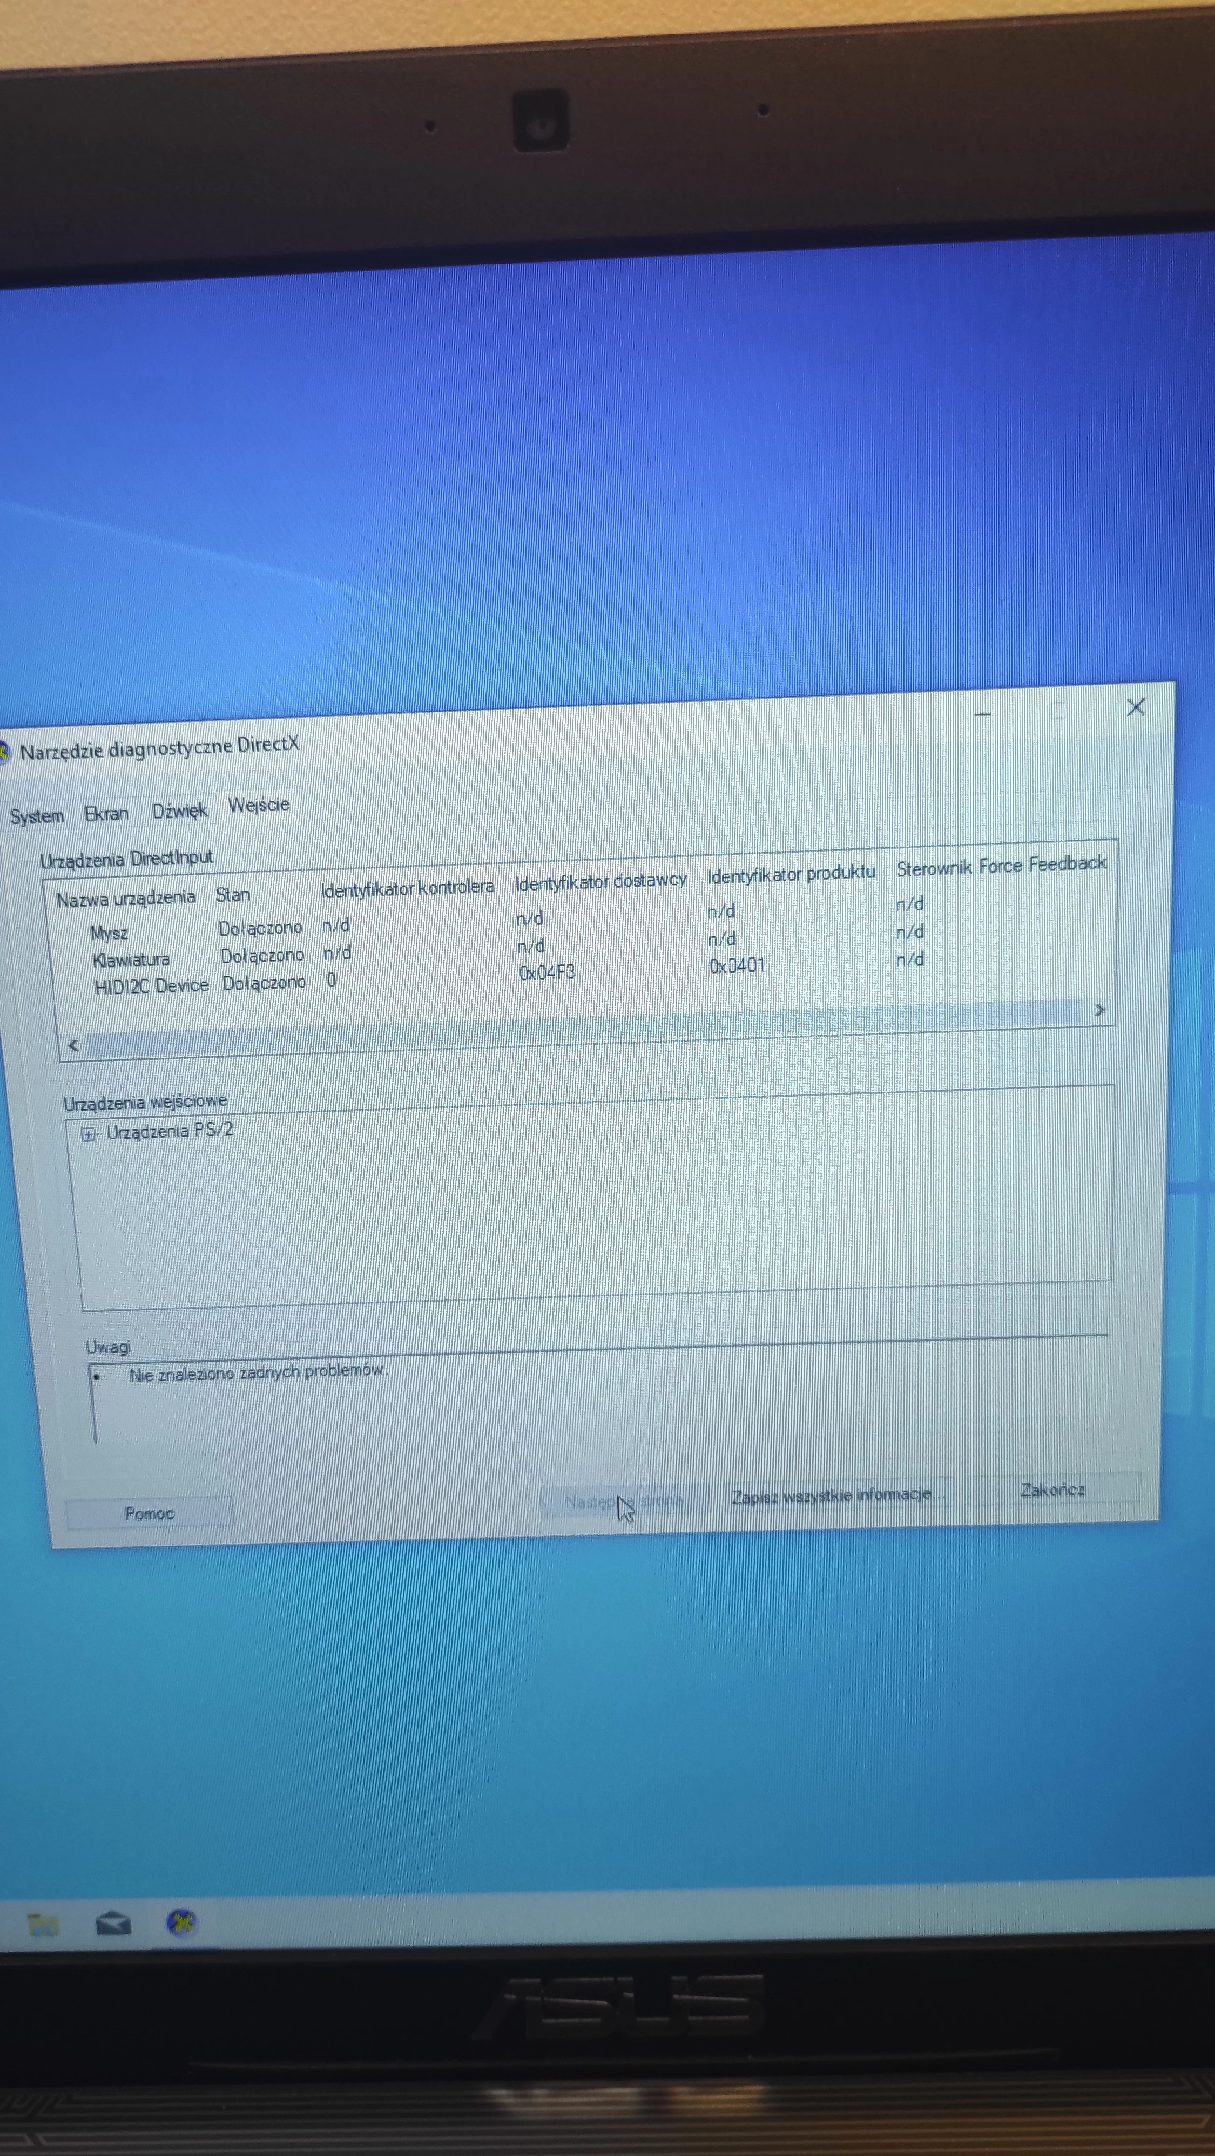Click Identyfikator kontrolera column header

coord(407,888)
